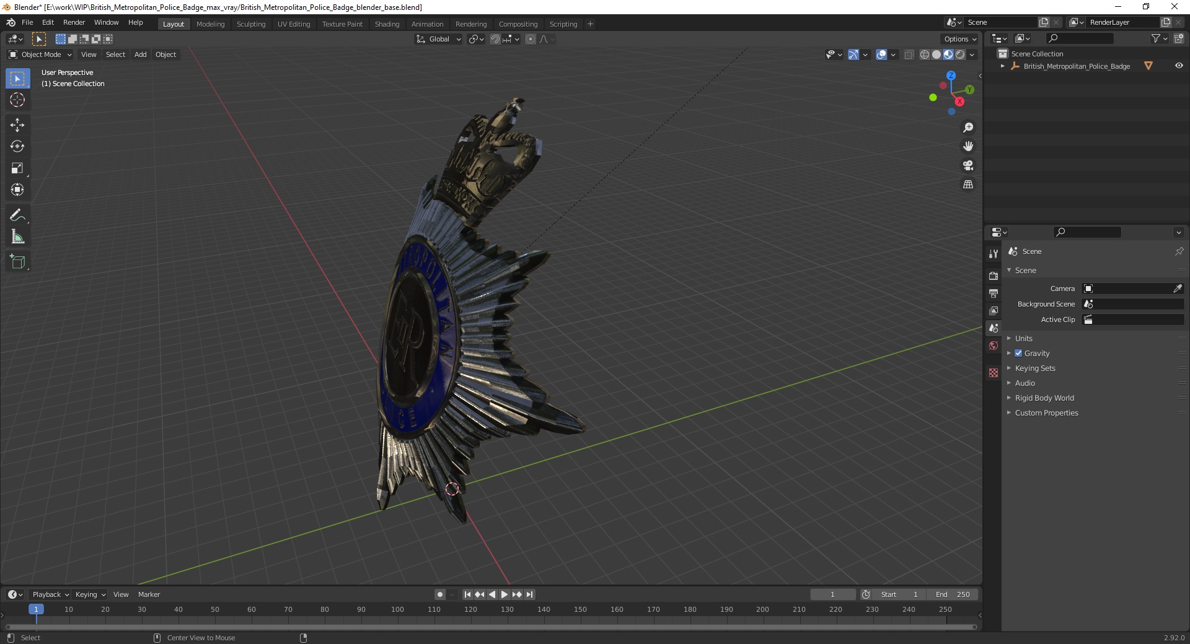This screenshot has height=644, width=1190.
Task: Pin the Scene properties panel
Action: (x=1179, y=251)
